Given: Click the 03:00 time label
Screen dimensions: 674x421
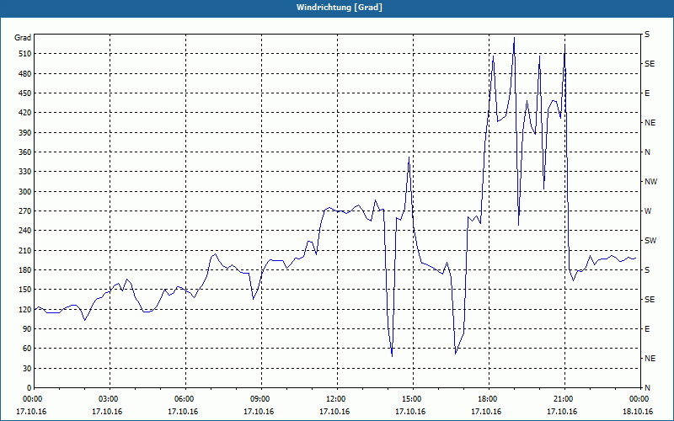Looking at the screenshot, I should (x=108, y=399).
